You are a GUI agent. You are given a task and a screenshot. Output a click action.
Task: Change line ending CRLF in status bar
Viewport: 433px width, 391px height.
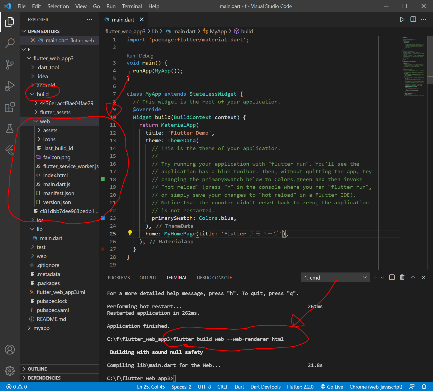coord(222,387)
